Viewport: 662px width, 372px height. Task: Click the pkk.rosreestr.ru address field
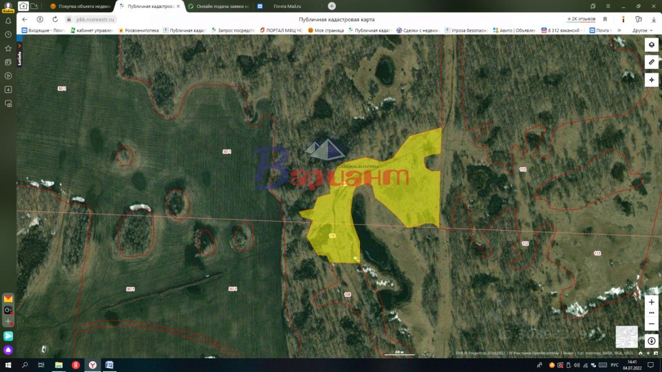click(96, 19)
